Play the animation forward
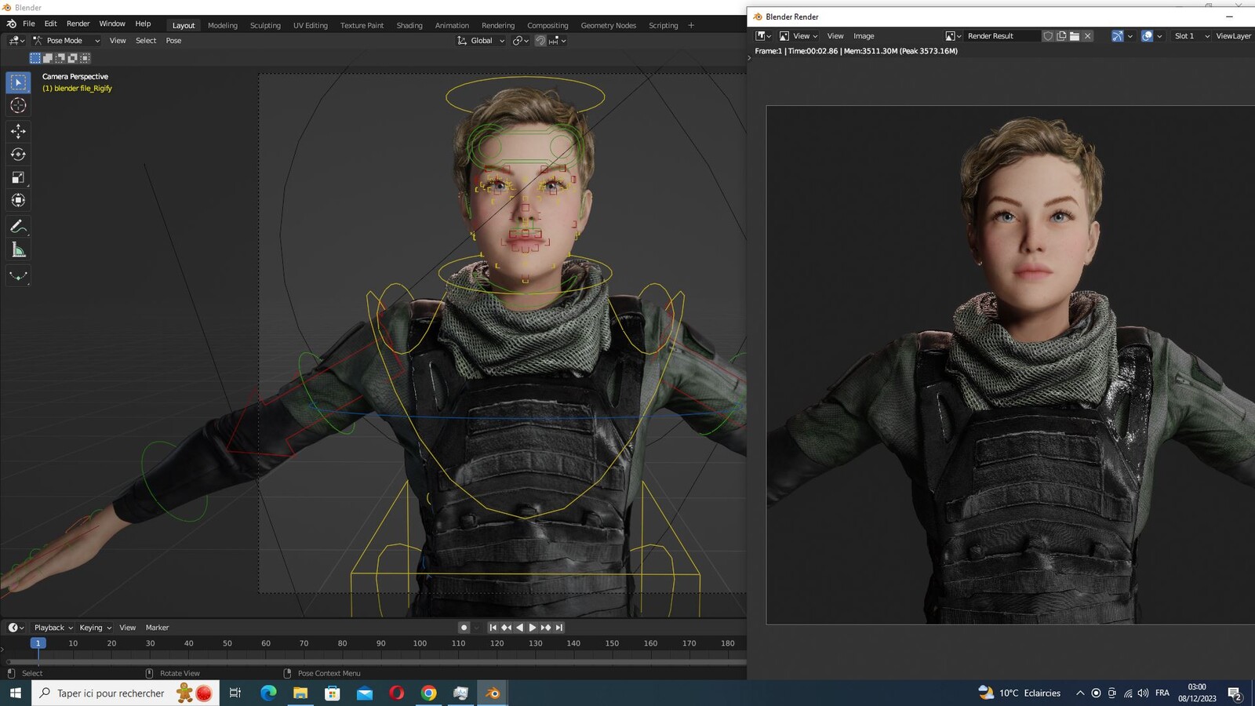 (x=533, y=628)
